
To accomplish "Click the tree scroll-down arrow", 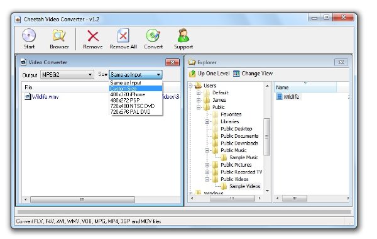I will tap(267, 191).
